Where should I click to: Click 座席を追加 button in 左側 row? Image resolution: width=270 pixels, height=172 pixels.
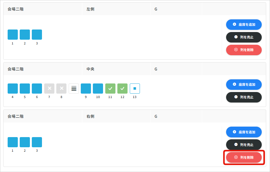(244, 24)
